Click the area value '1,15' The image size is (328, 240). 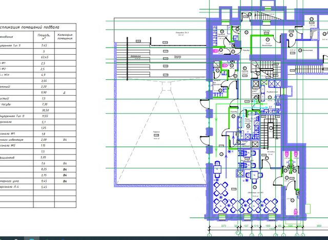(43, 146)
